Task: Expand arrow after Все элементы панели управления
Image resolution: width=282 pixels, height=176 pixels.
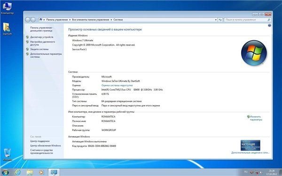Action: coord(111,20)
